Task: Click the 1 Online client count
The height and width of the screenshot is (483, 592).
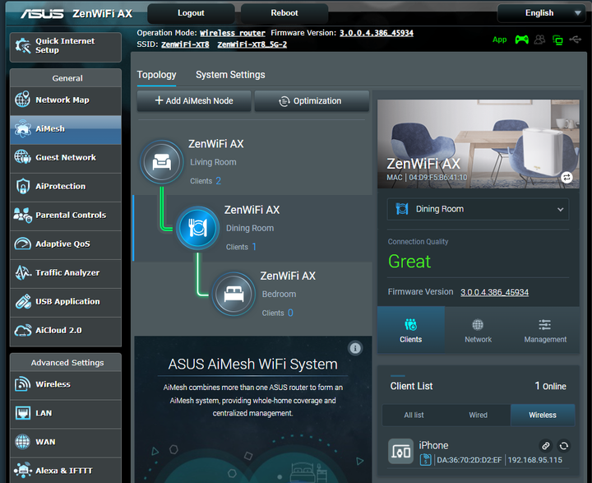Action: pos(550,386)
